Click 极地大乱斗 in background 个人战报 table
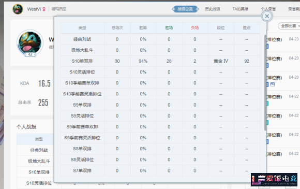 coord(39,161)
